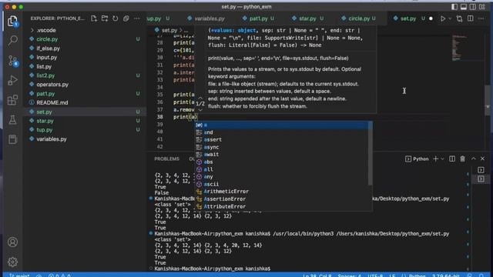
Task: Run the Python file with play button
Action: click(443, 18)
